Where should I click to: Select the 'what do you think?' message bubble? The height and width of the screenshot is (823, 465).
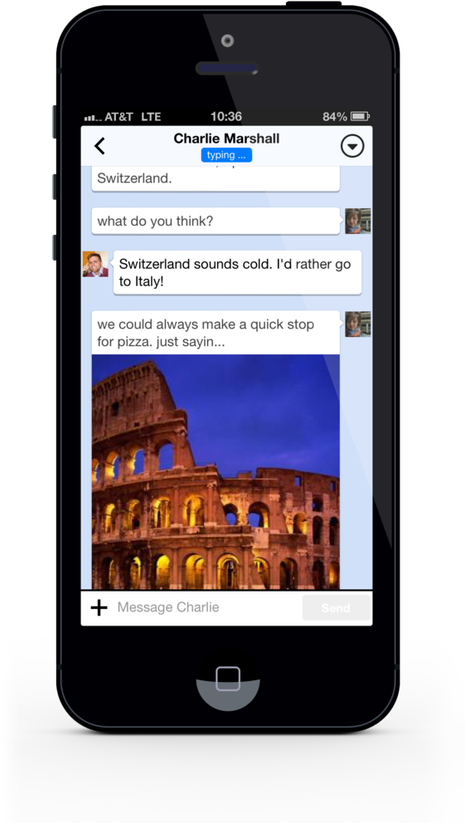pyautogui.click(x=216, y=221)
